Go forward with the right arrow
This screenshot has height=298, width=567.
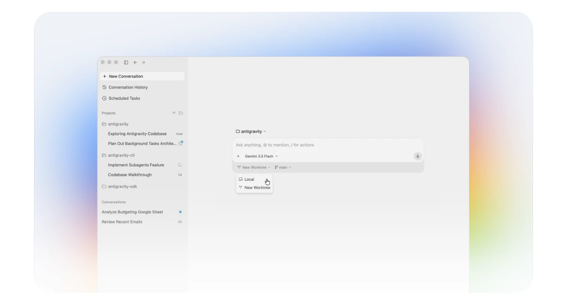point(143,62)
